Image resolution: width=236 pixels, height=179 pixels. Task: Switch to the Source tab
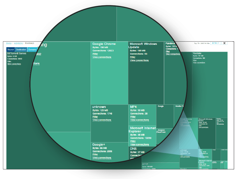(x=11, y=50)
